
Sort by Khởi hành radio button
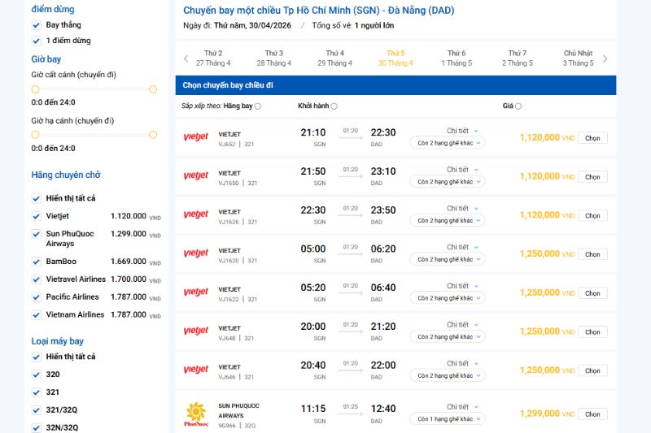point(334,106)
